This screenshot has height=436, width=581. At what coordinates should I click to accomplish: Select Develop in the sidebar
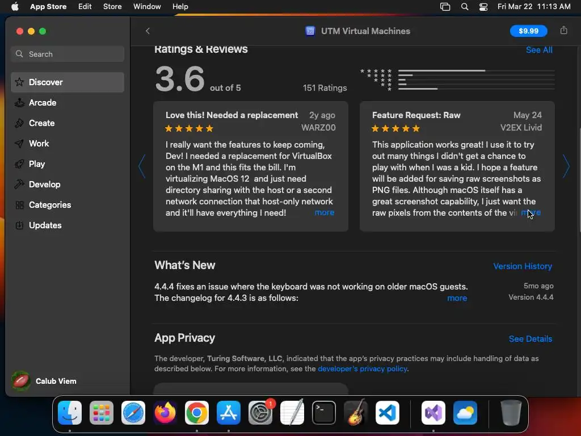68,185
